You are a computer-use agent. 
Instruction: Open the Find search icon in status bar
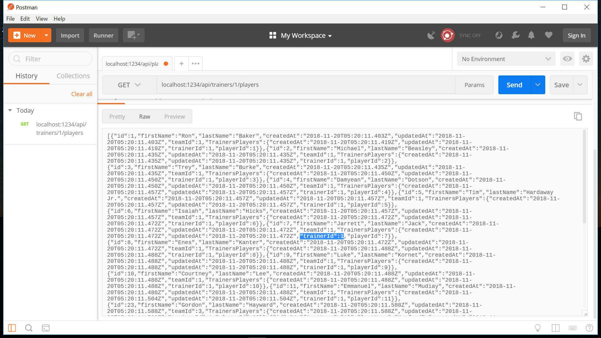28,328
